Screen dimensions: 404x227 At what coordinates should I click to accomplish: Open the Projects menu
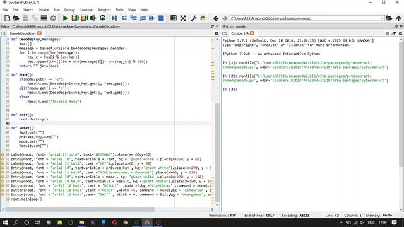pos(104,10)
